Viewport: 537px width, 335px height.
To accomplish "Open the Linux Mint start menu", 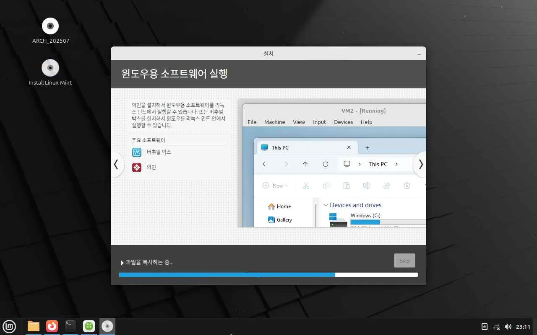I will (9, 326).
